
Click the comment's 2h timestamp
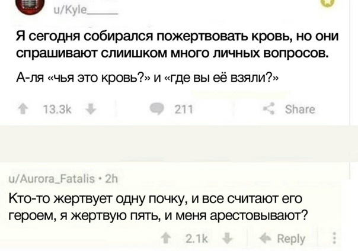pyautogui.click(x=111, y=179)
